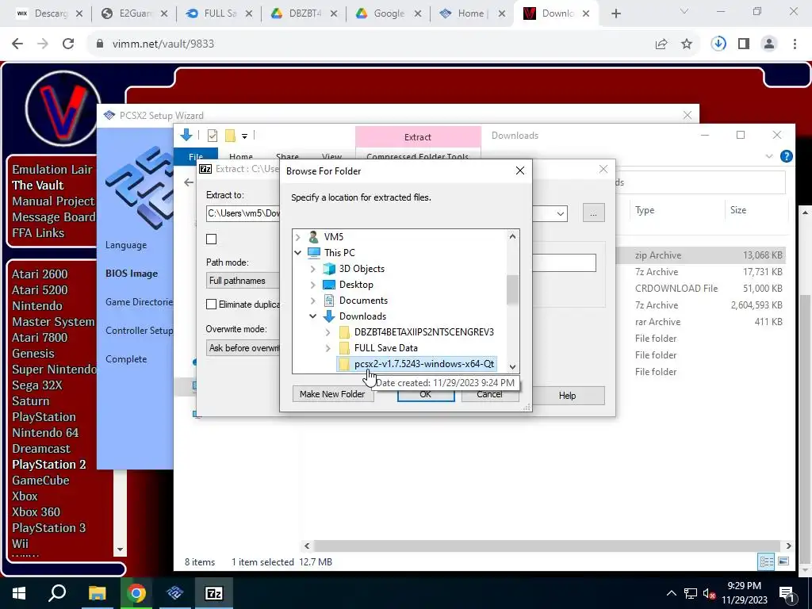The height and width of the screenshot is (609, 812).
Task: Open the Explorer File tab
Action: [x=196, y=156]
